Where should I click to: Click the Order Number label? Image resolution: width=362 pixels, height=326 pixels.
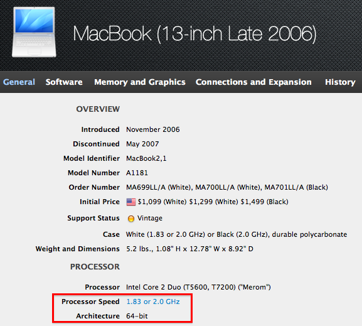point(94,187)
